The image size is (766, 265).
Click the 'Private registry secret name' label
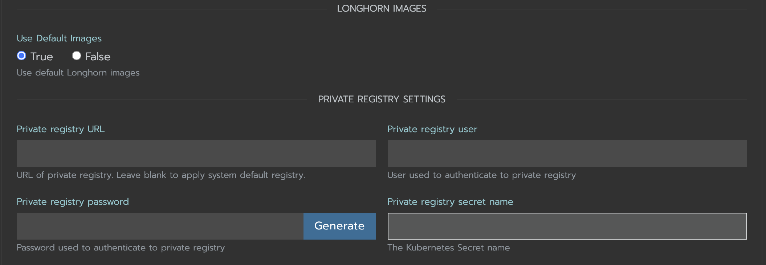pos(450,202)
